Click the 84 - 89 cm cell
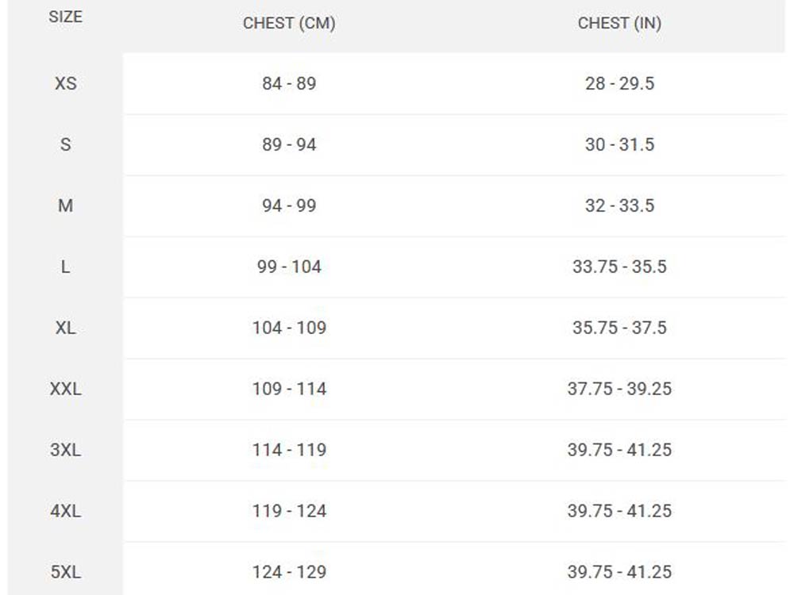794x595 pixels. 289,83
